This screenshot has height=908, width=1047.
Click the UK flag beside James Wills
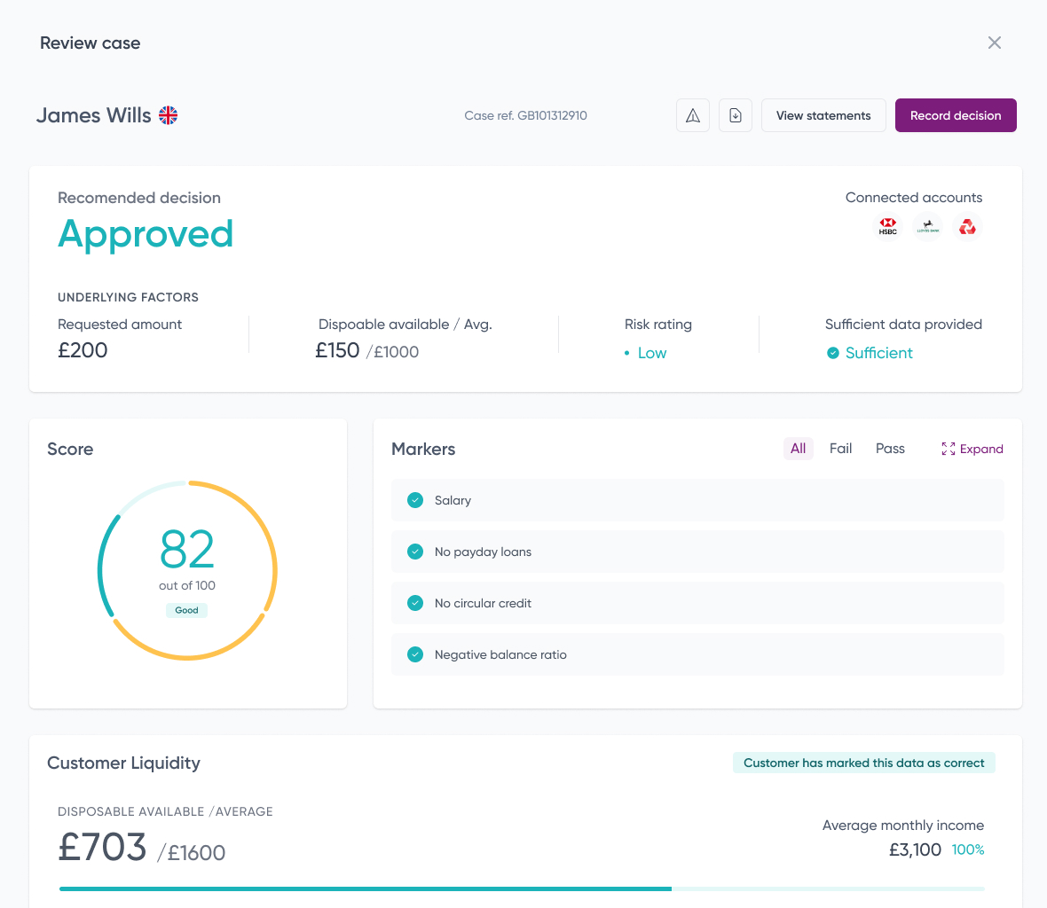(169, 115)
